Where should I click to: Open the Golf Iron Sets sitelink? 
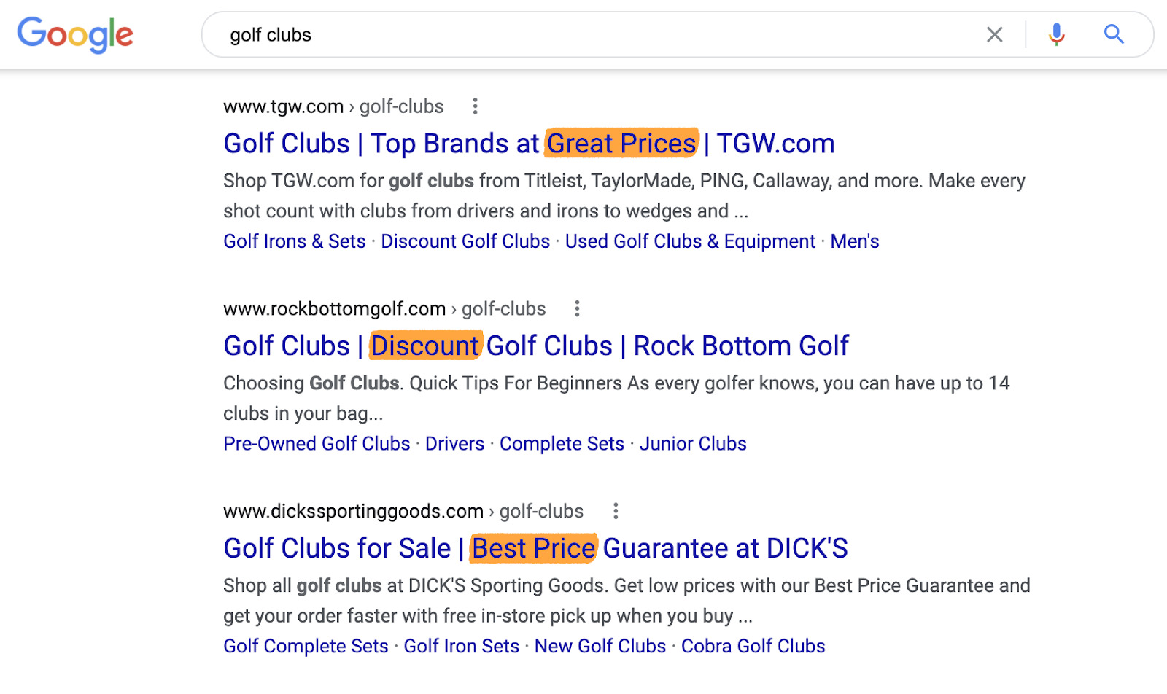coord(461,646)
